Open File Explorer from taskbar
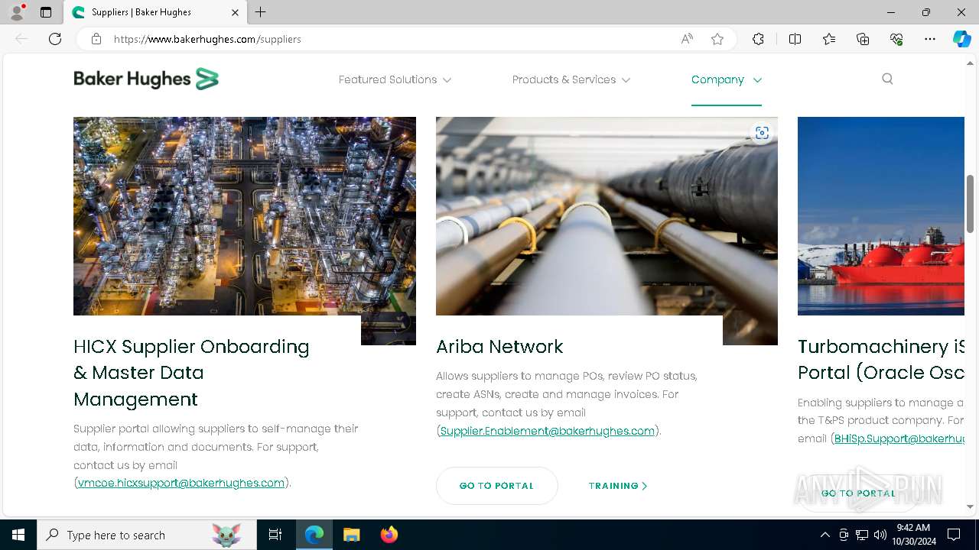 point(351,535)
